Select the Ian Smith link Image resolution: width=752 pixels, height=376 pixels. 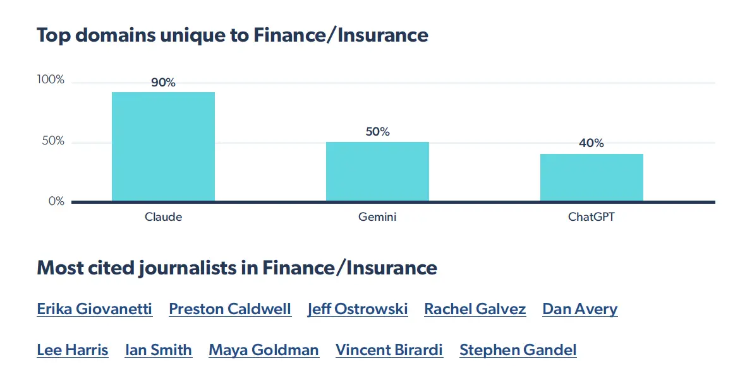point(158,350)
